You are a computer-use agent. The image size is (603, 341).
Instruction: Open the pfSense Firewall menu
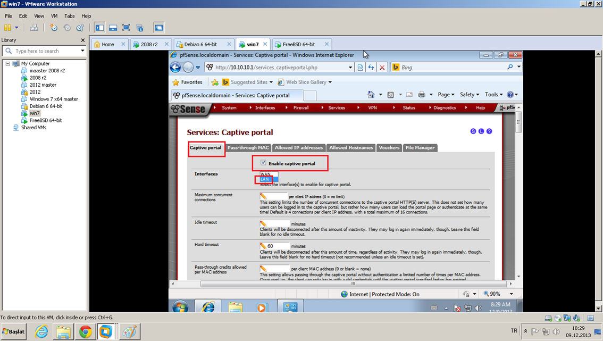301,108
